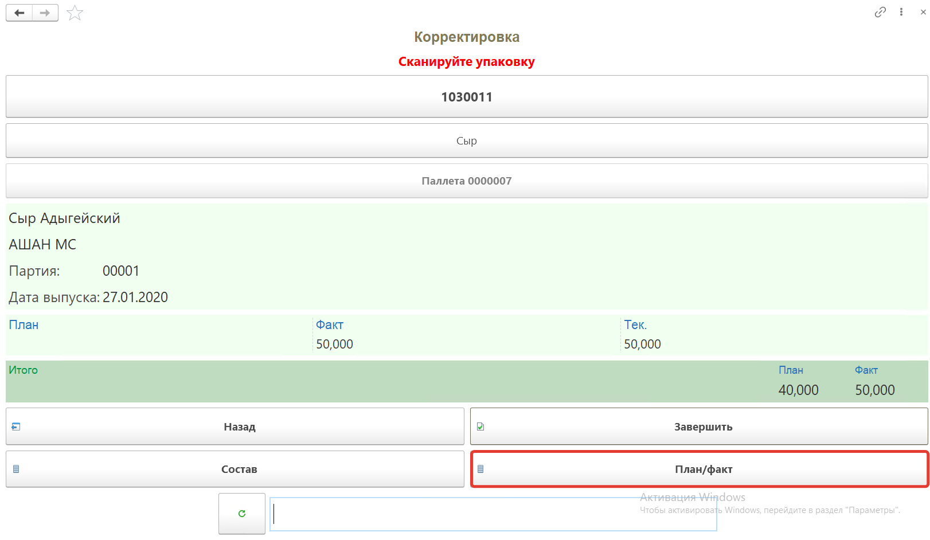This screenshot has width=930, height=540.
Task: Click the checkmark icon on Завершить
Action: (480, 426)
